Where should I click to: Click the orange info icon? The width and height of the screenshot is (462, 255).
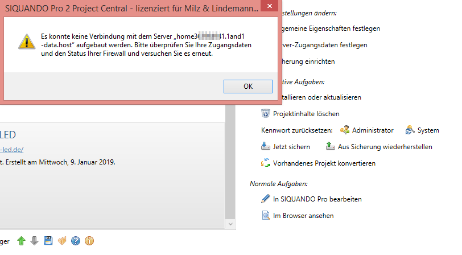[89, 241]
